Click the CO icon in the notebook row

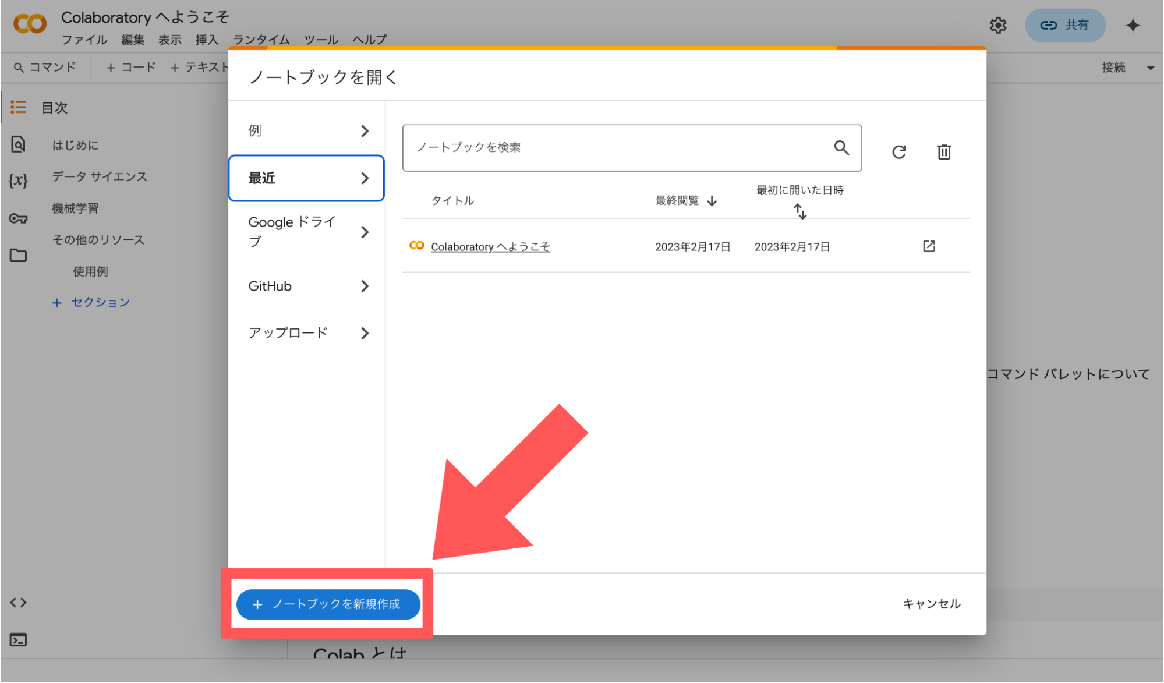click(416, 246)
